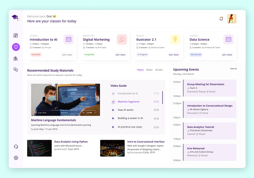Open Data Analytics Using Python thumbnail
254x178 pixels.
(x=39, y=148)
